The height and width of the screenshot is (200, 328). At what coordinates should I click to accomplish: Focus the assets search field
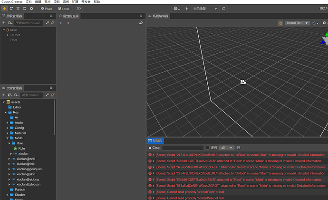(31, 95)
